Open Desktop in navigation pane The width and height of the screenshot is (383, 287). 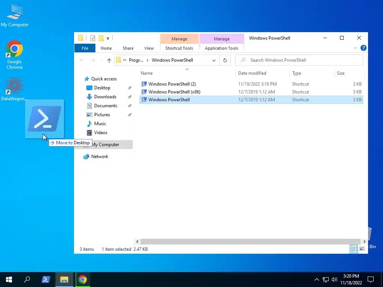pos(102,88)
